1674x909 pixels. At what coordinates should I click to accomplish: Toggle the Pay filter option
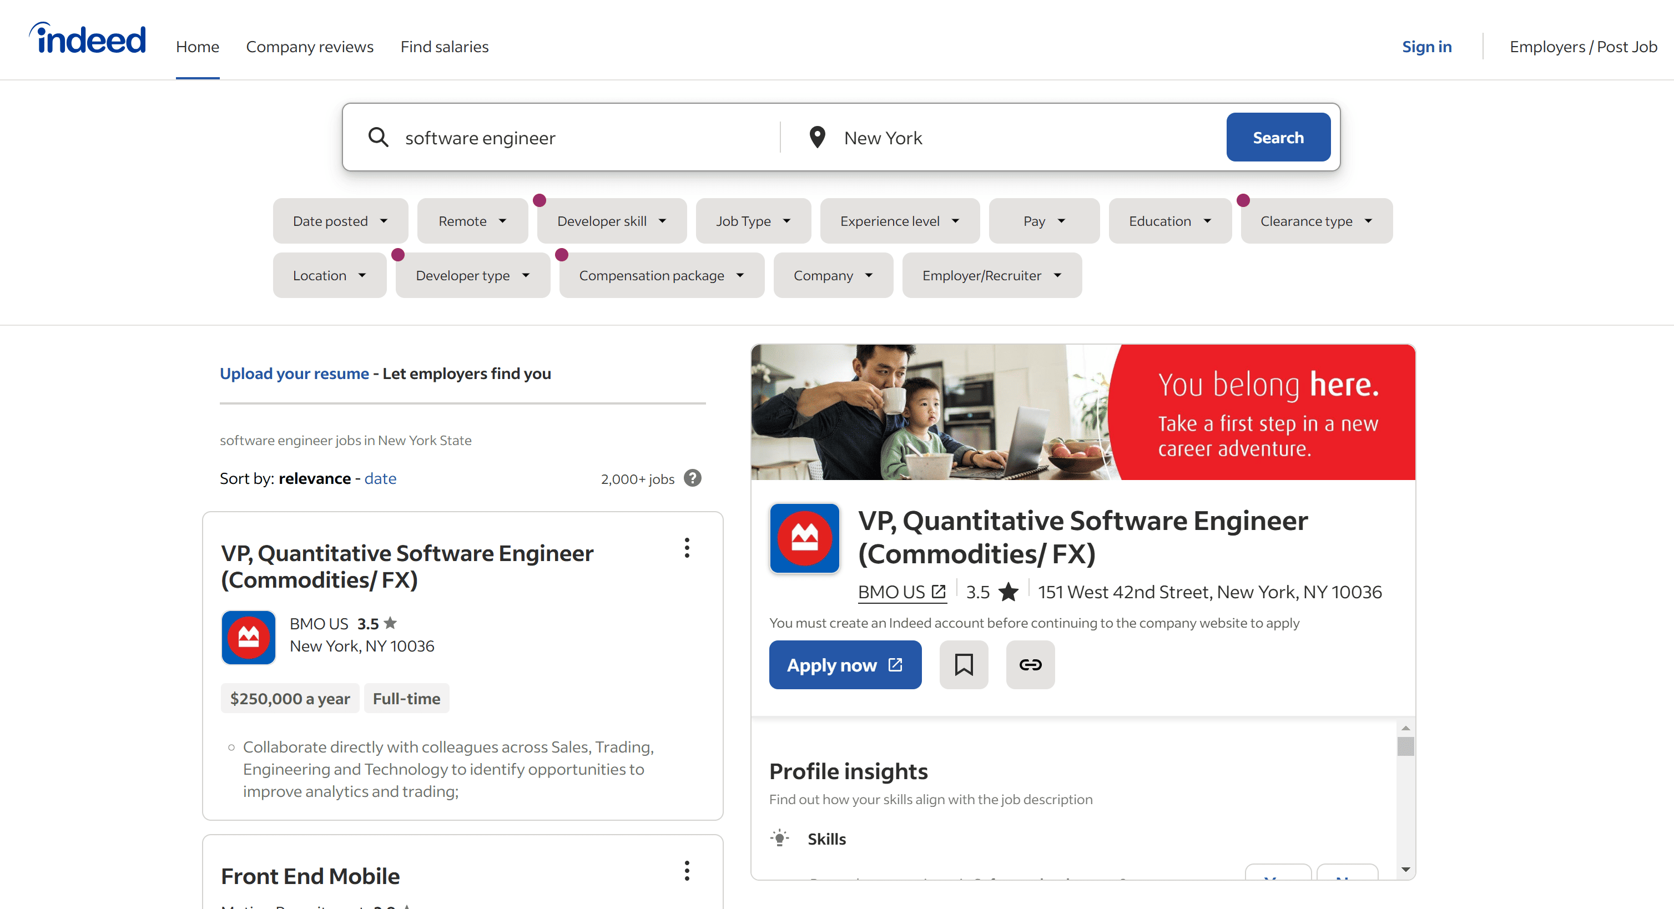click(1042, 220)
